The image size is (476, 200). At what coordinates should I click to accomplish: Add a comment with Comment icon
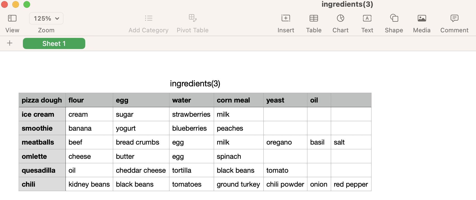click(454, 18)
